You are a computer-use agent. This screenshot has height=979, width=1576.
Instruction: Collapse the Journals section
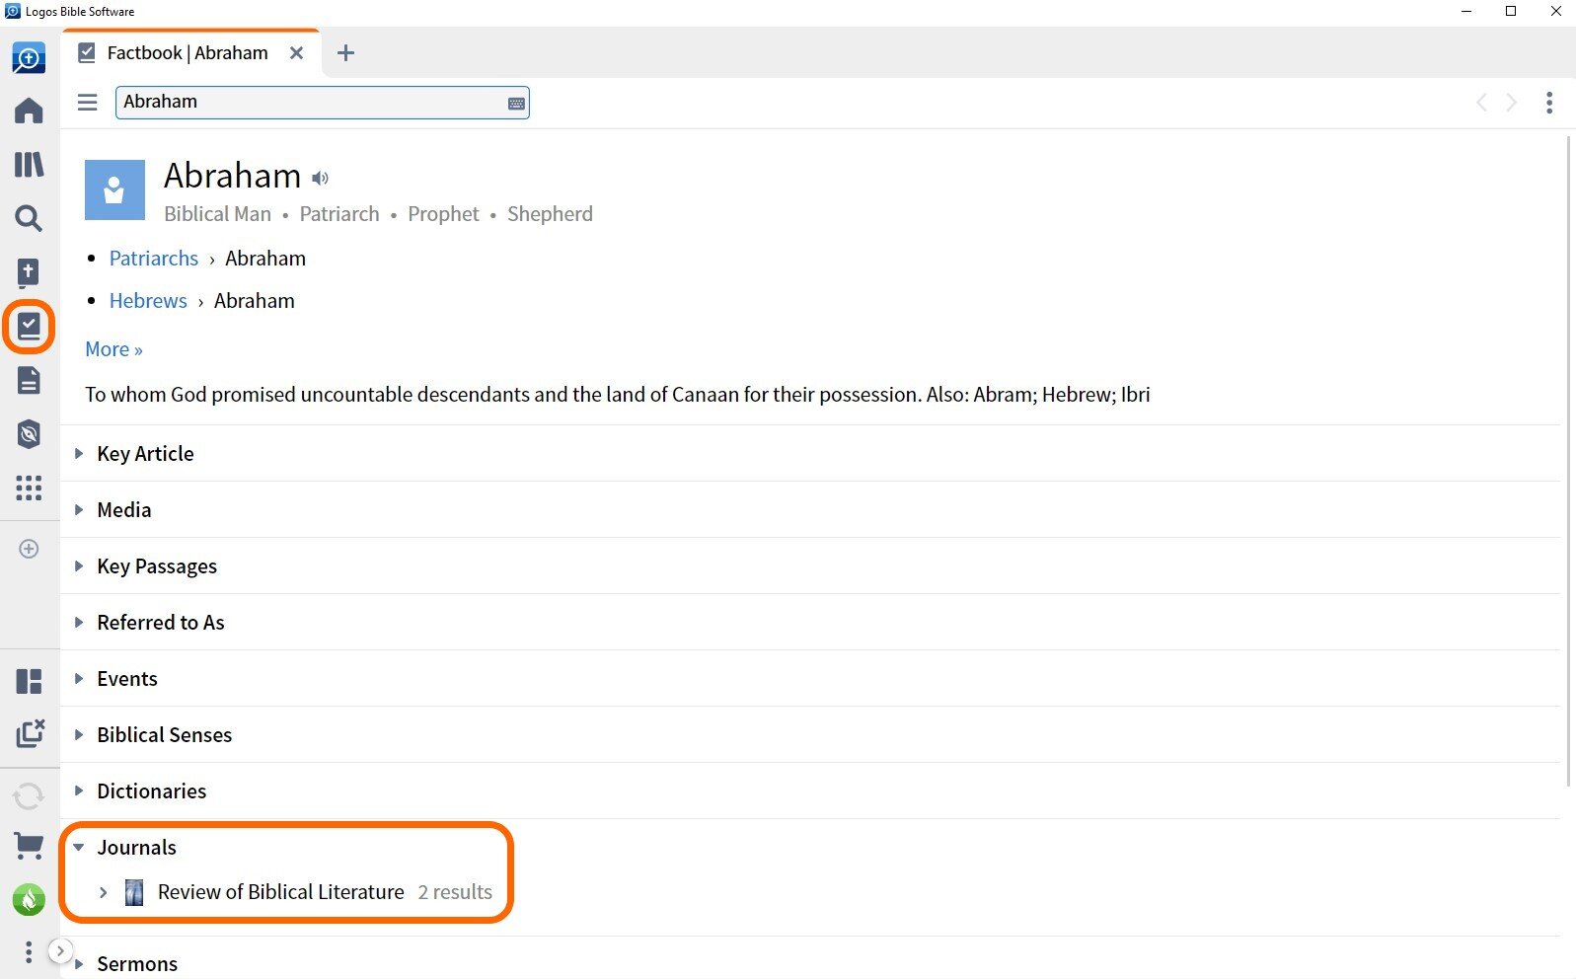[x=79, y=848]
